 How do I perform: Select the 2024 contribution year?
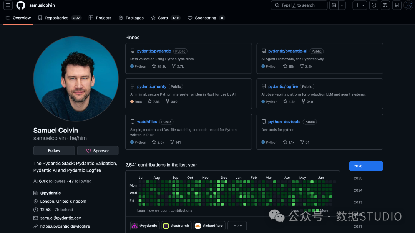(366, 190)
